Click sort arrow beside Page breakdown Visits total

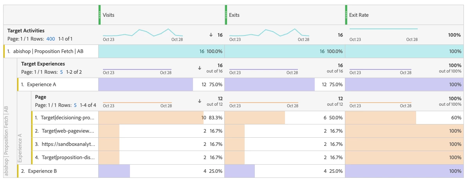click(200, 101)
